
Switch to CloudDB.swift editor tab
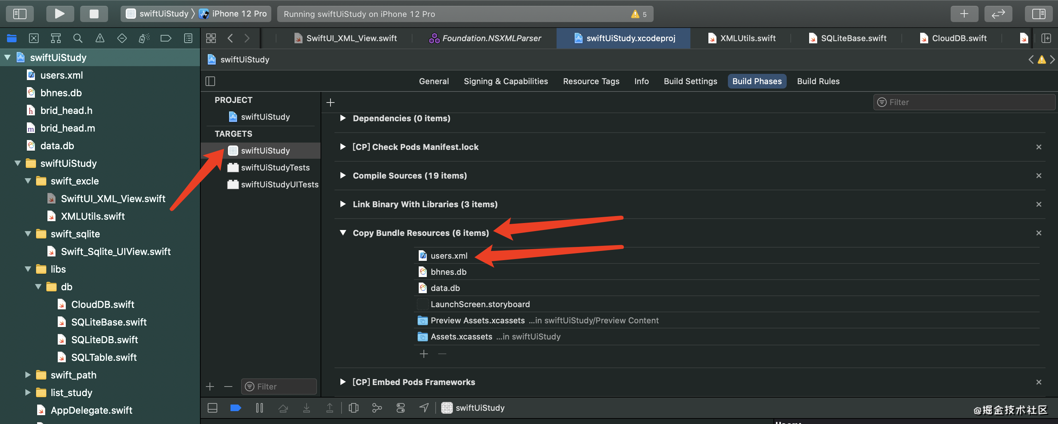pos(953,38)
